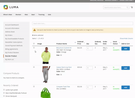This screenshot has height=98, width=135.
Task: Open the Address Book page
Action: [x=10, y=32]
